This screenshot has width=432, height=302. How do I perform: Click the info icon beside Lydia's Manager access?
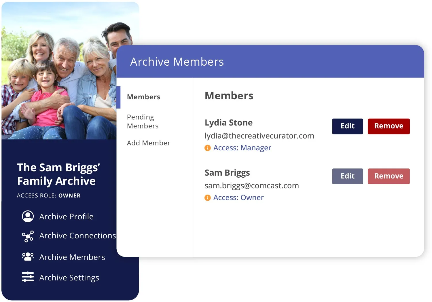(x=207, y=148)
